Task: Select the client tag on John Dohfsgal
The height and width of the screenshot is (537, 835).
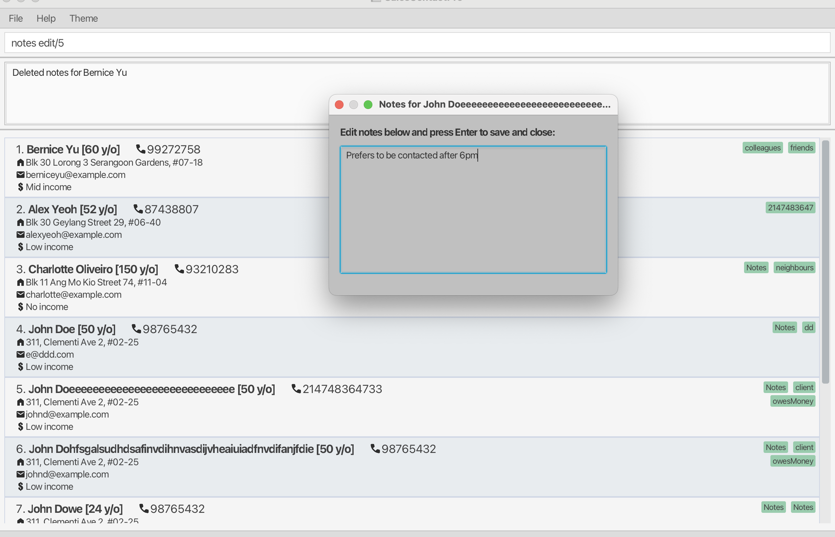Action: point(805,447)
